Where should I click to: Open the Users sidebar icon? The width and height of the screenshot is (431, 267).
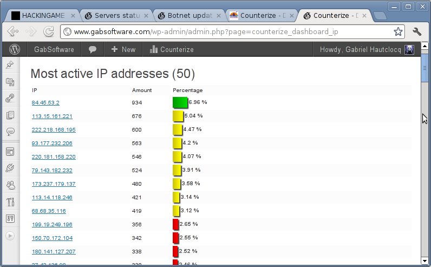coord(10,185)
